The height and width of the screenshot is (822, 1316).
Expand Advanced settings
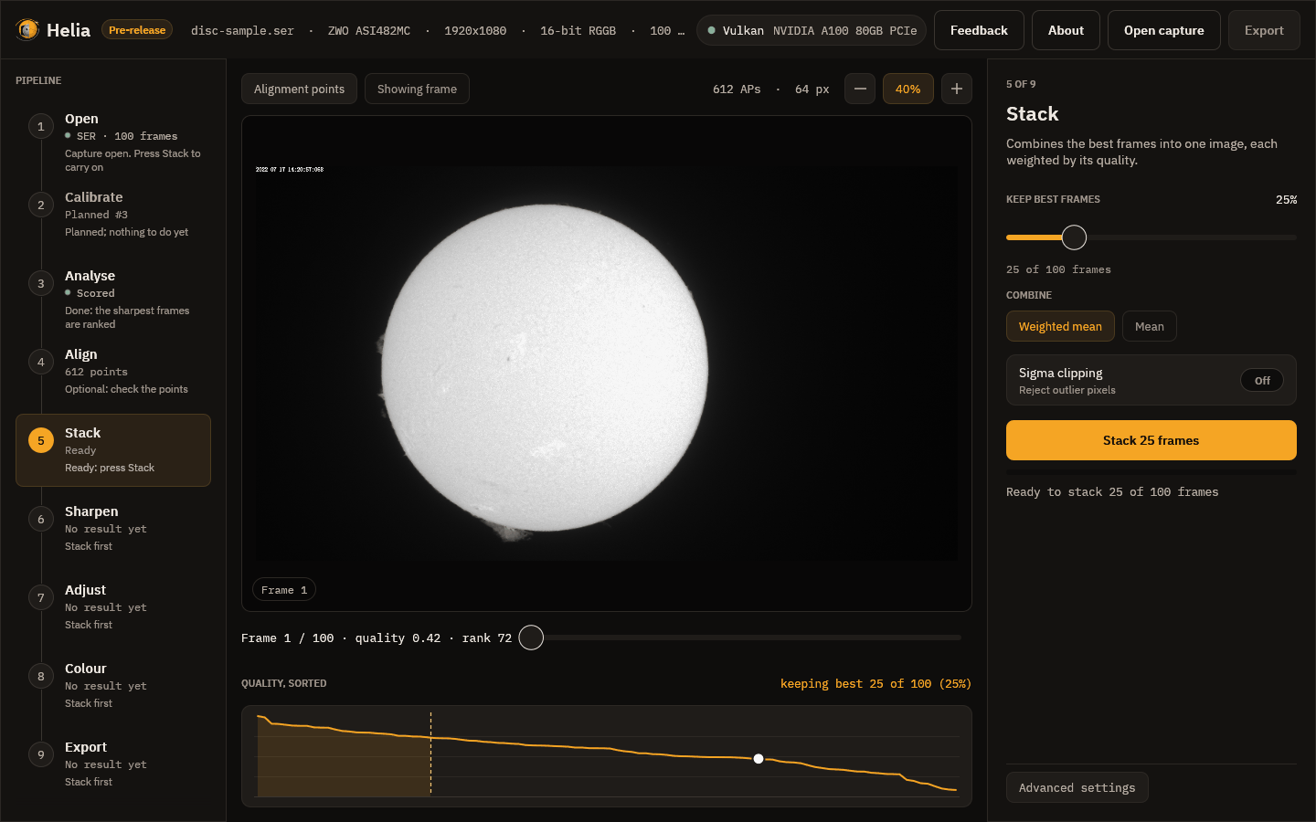tap(1077, 787)
